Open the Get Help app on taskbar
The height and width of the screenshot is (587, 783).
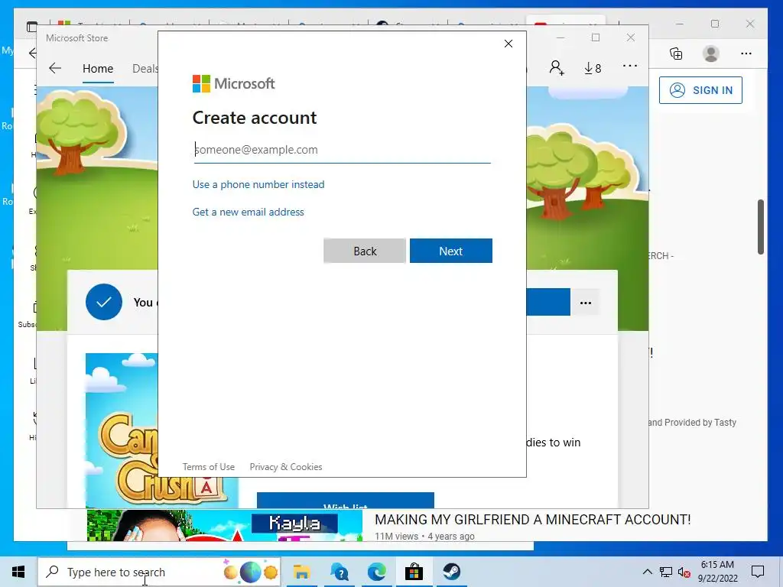click(339, 572)
